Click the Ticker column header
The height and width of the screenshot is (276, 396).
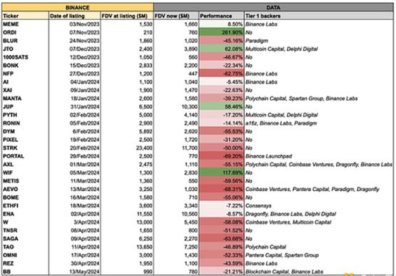click(x=25, y=16)
